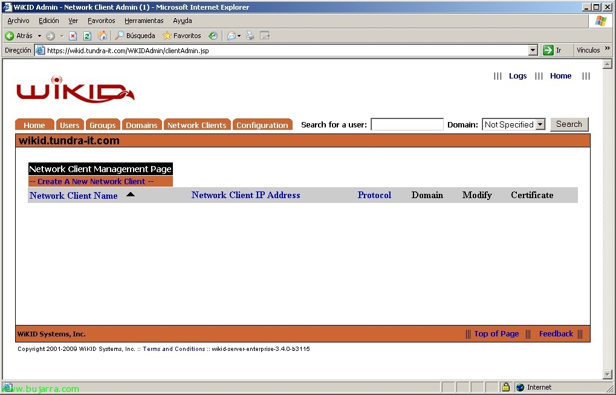Image resolution: width=616 pixels, height=395 pixels.
Task: Open the Logs link
Action: pos(518,75)
